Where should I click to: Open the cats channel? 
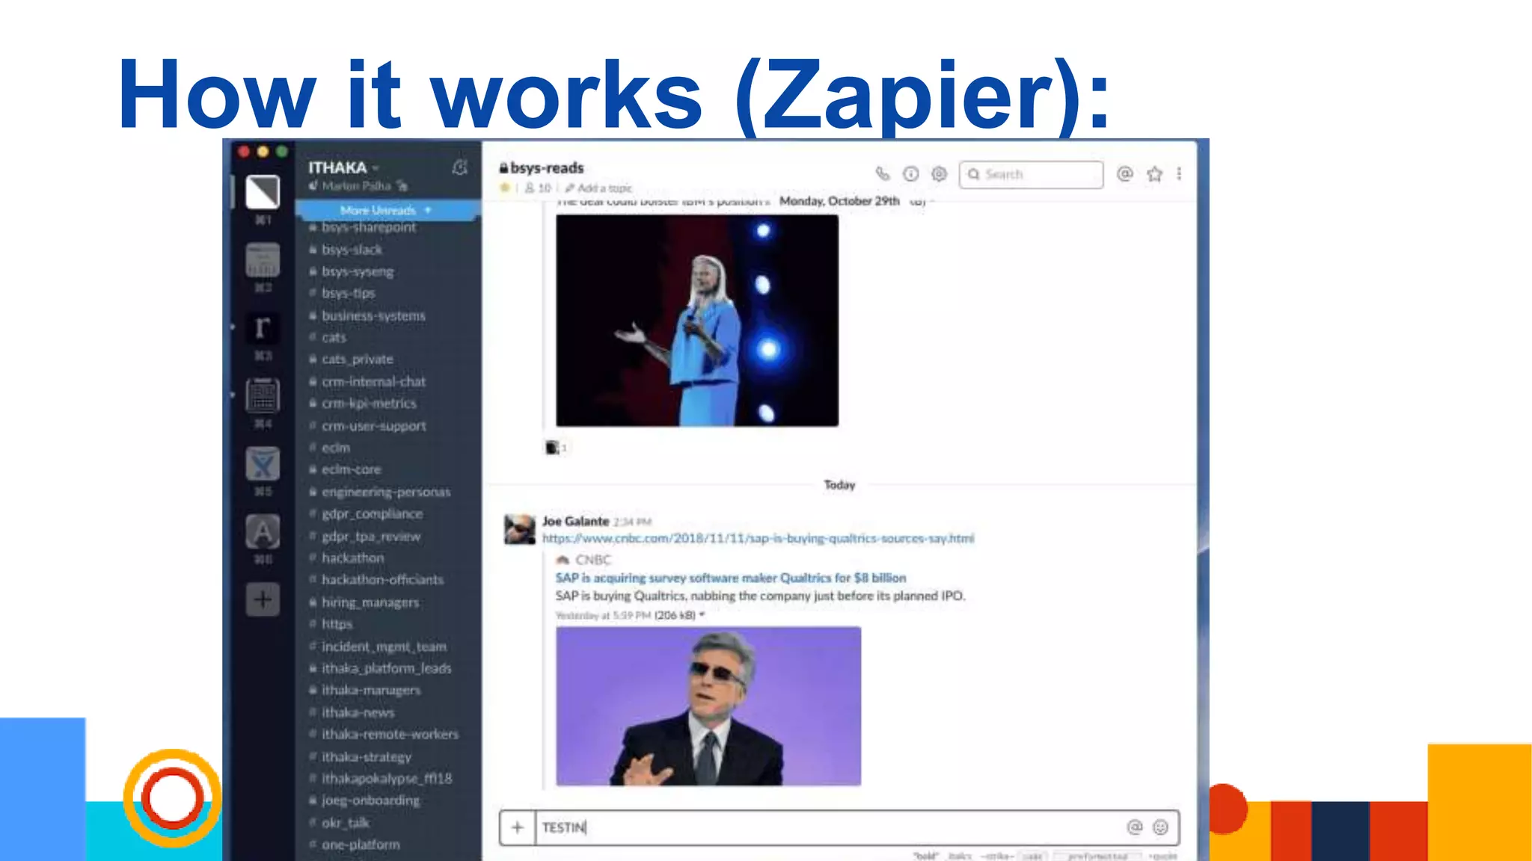point(334,337)
